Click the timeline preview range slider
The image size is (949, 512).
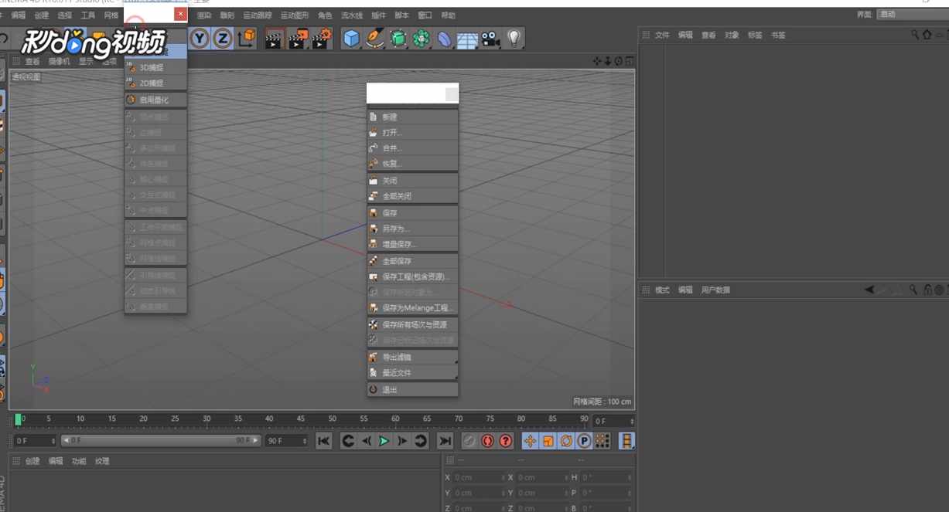pyautogui.click(x=160, y=440)
